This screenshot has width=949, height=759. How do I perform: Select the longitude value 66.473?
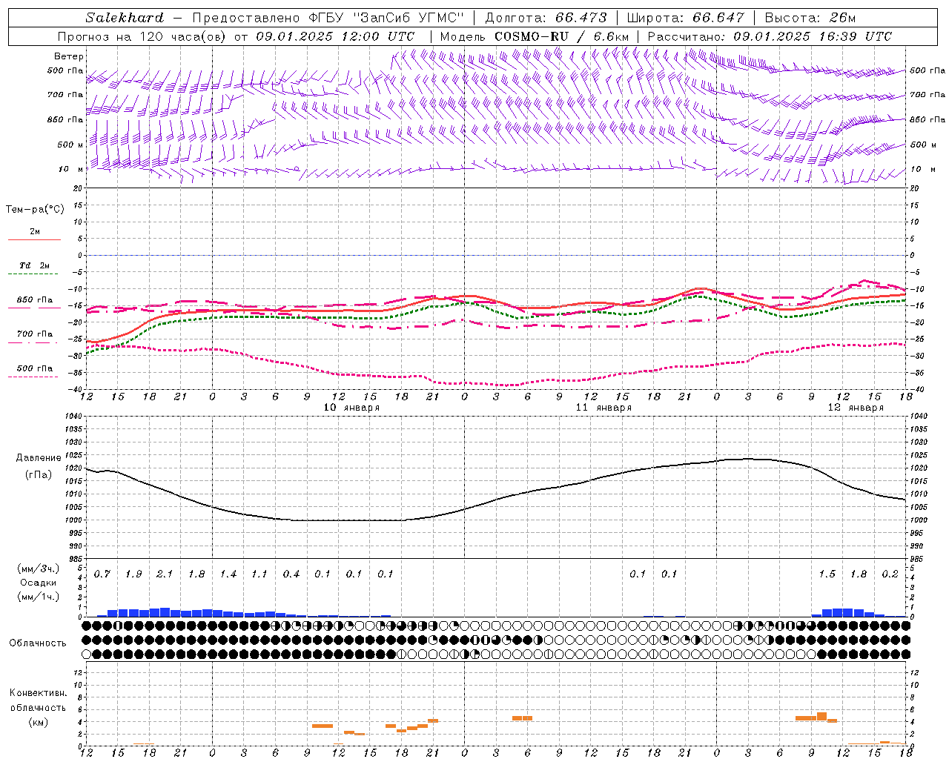581,18
